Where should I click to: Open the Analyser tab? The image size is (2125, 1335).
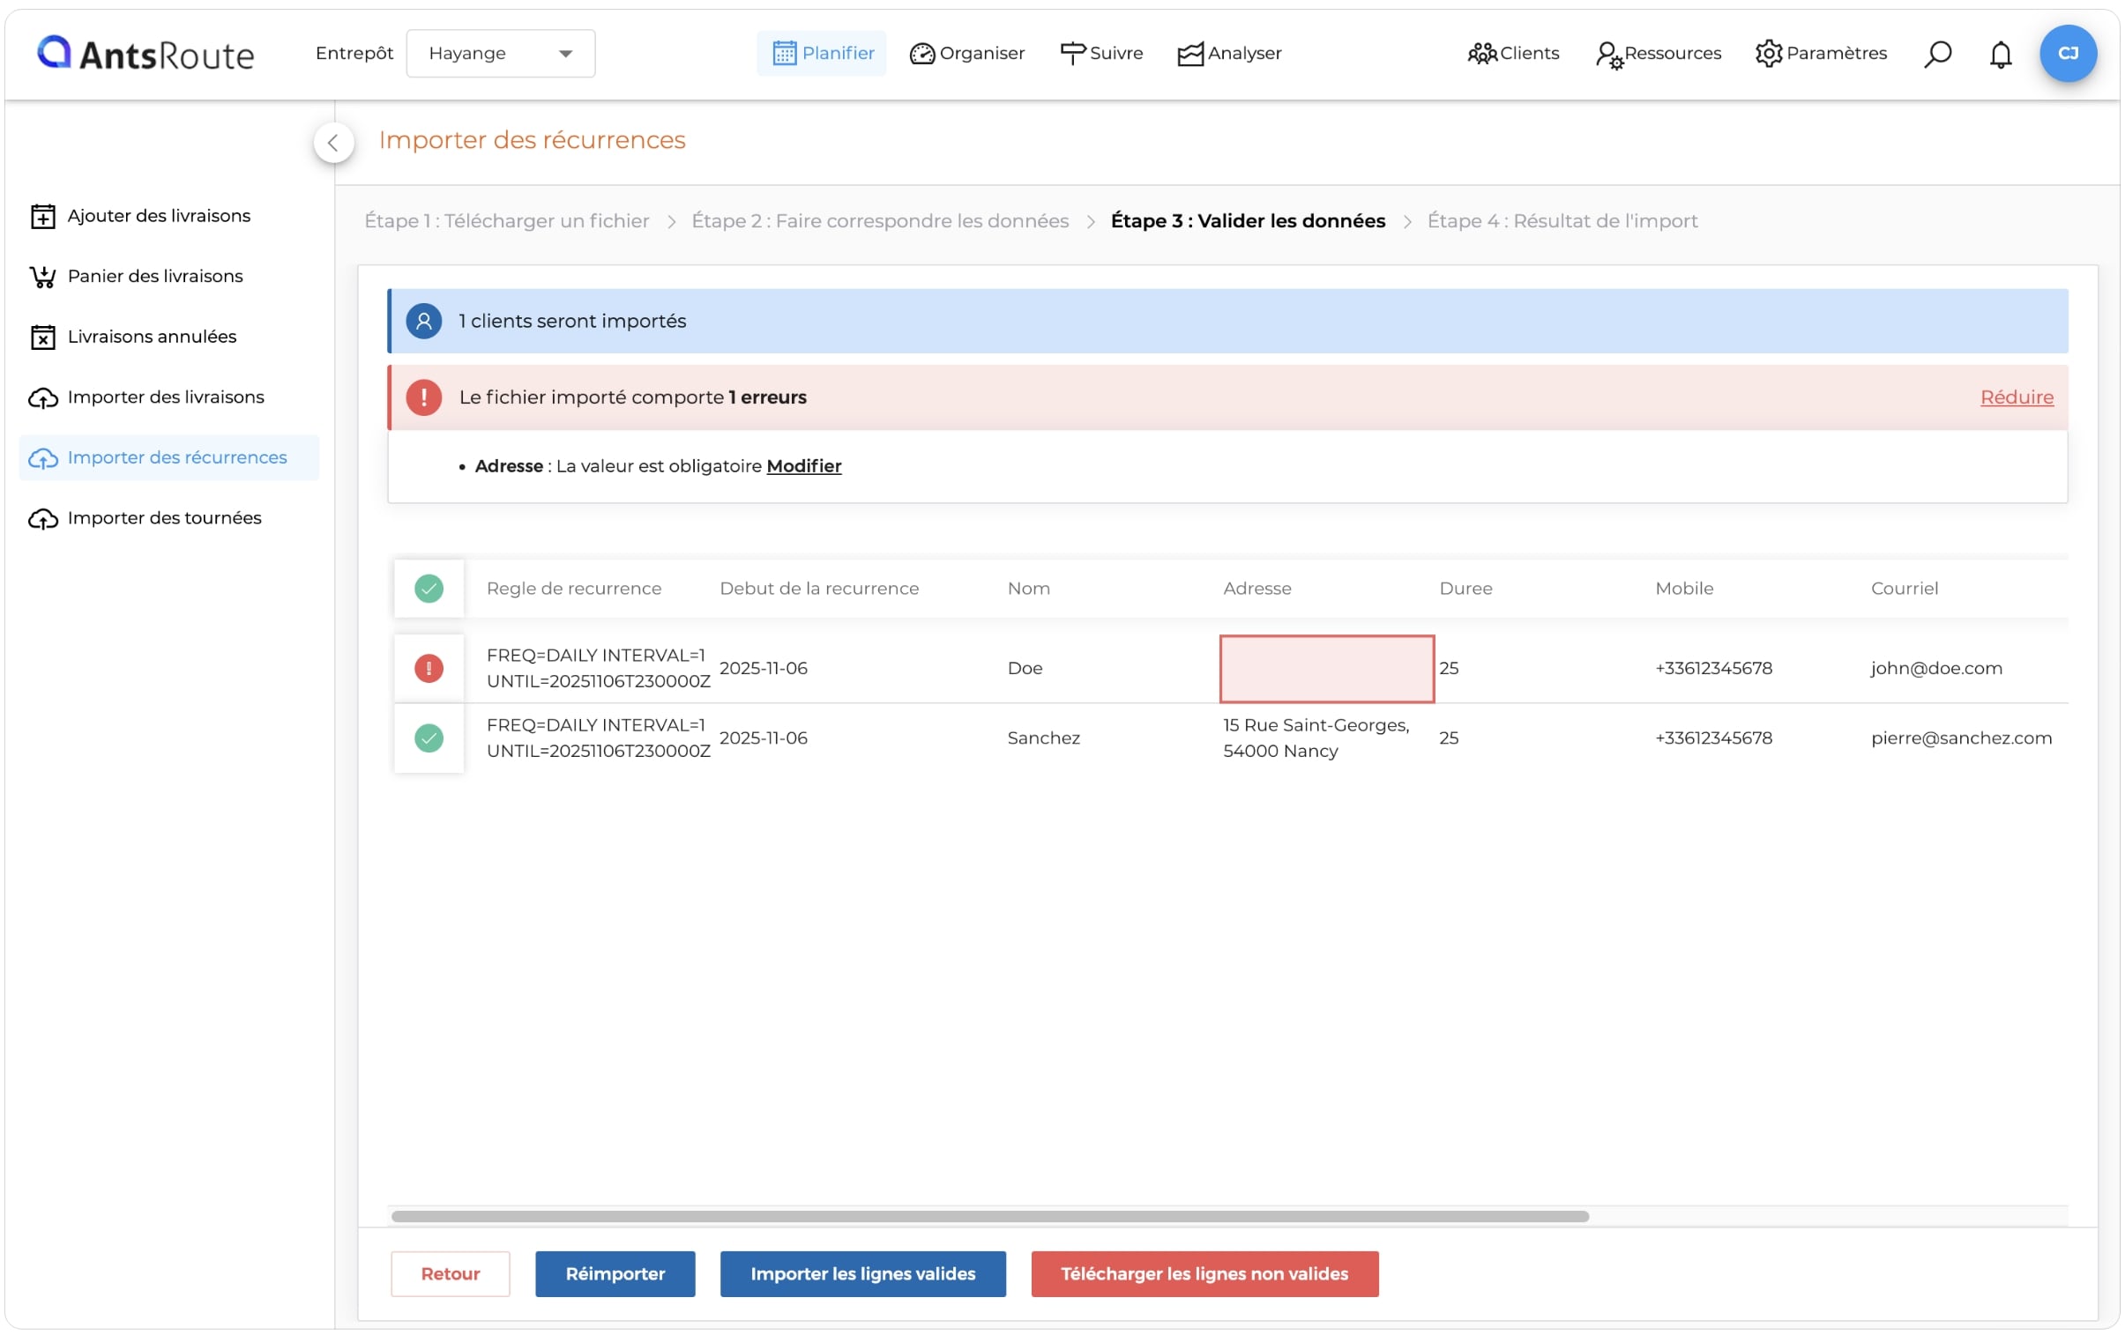(1229, 53)
